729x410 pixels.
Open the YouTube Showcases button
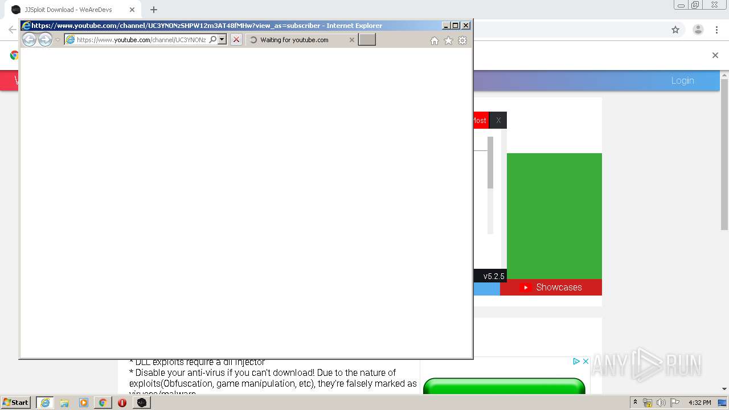coord(551,287)
